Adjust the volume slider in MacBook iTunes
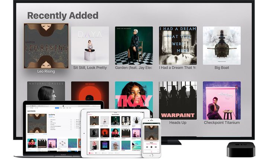The image size is (268, 159). click(41, 106)
